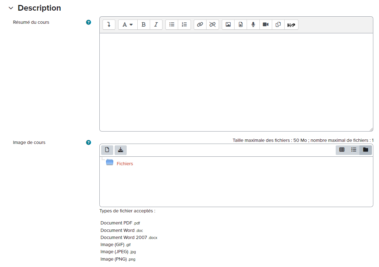Image resolution: width=379 pixels, height=267 pixels.
Task: Insert media file via toolbar
Action: point(241,25)
